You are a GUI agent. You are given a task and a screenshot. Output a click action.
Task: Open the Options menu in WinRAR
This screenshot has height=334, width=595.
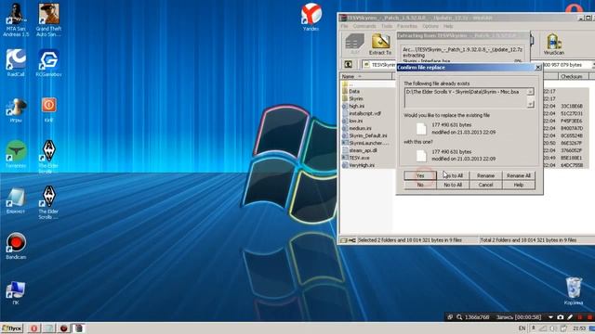point(430,26)
